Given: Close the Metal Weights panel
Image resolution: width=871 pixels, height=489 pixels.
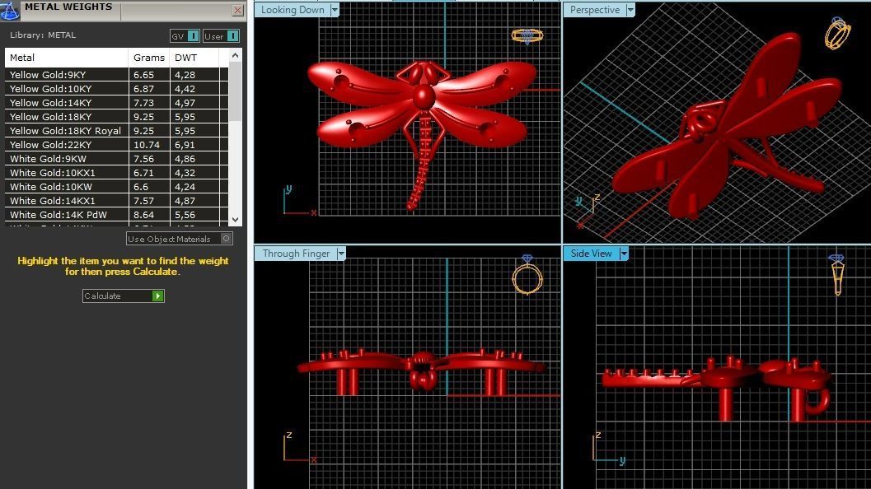Looking at the screenshot, I should [x=238, y=10].
